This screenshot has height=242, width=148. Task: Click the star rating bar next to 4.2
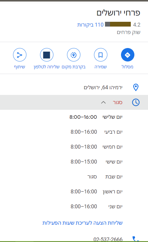point(118,24)
